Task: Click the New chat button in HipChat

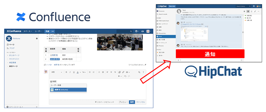Action: point(172,6)
